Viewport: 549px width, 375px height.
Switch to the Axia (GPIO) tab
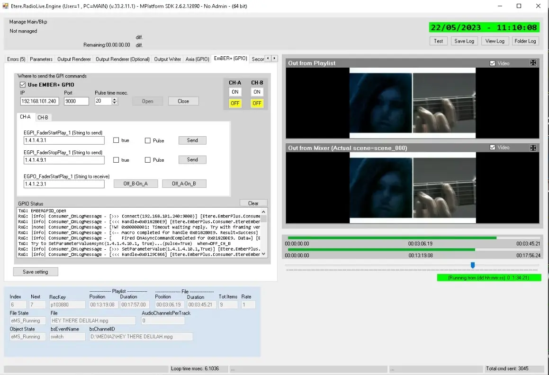197,59
